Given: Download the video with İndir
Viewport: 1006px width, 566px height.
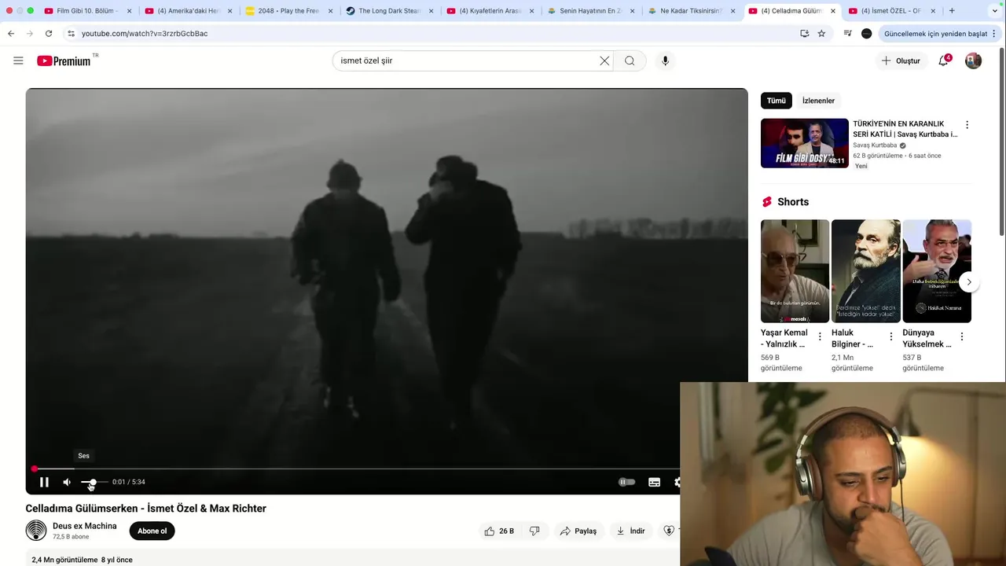Looking at the screenshot, I should pos(630,531).
